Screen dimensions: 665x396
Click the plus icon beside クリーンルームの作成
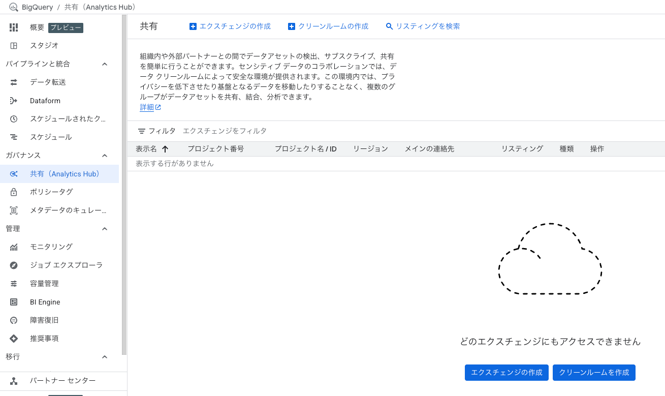coord(292,26)
